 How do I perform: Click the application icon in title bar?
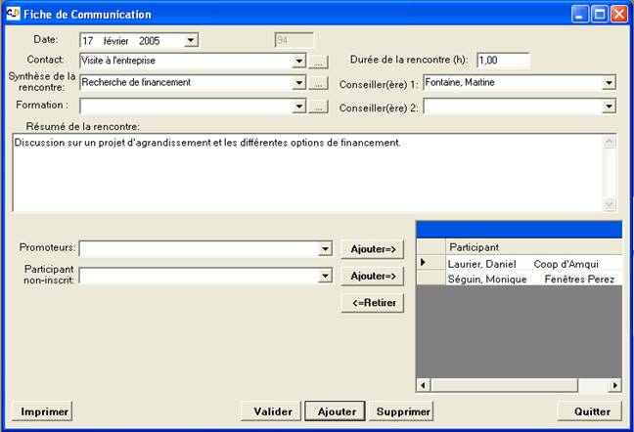[x=13, y=14]
